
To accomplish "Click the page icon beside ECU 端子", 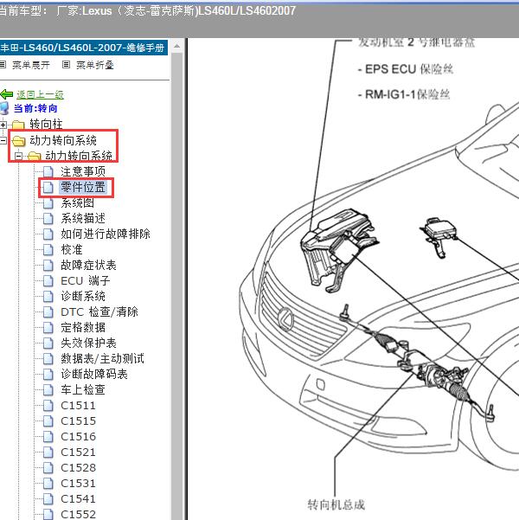I will pyautogui.click(x=48, y=281).
